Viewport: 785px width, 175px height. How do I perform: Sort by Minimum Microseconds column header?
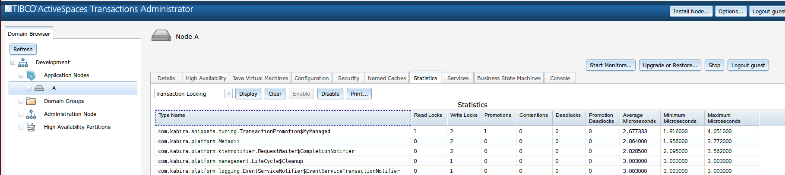point(682,118)
